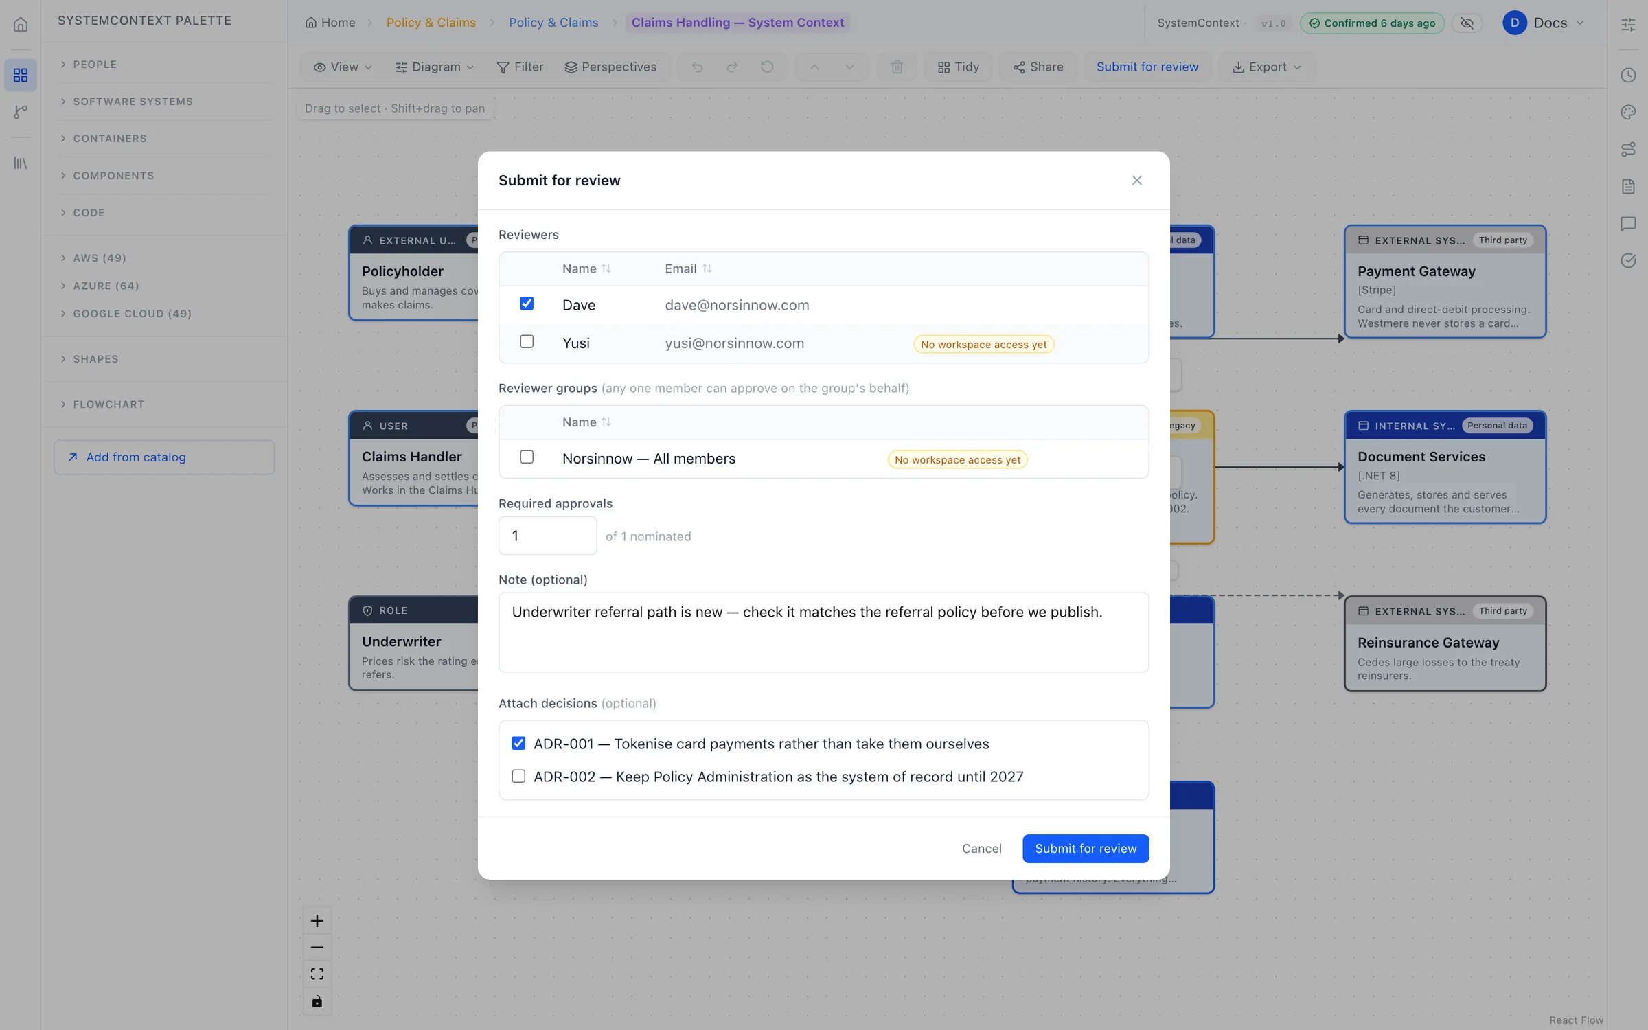The image size is (1648, 1030).
Task: Expand the AWS (49) palette section
Action: (x=163, y=258)
